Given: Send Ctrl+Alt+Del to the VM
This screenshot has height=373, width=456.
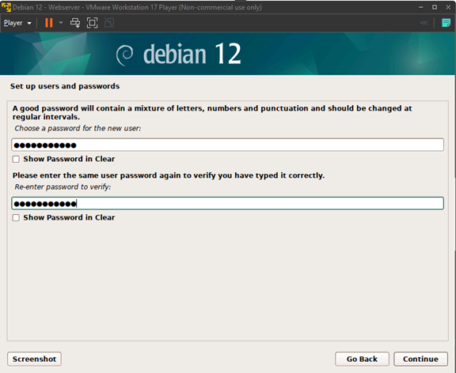Looking at the screenshot, I should (x=75, y=23).
